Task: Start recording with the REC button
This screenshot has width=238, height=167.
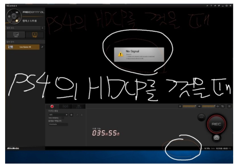Action: [x=216, y=124]
